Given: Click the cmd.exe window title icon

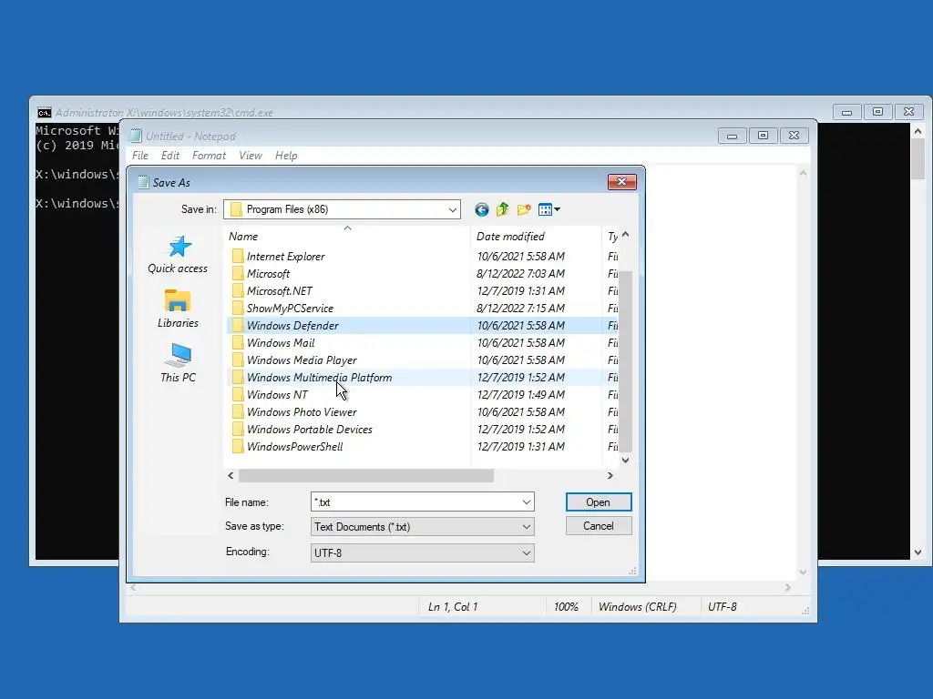Looking at the screenshot, I should (44, 112).
